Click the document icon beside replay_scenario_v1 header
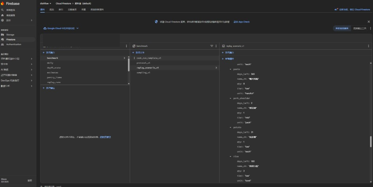The height and width of the screenshot is (187, 373). 223,46
